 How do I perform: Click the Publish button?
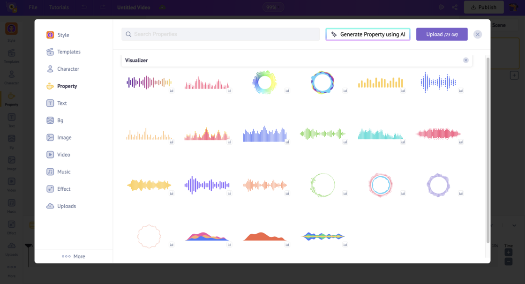[x=484, y=7]
